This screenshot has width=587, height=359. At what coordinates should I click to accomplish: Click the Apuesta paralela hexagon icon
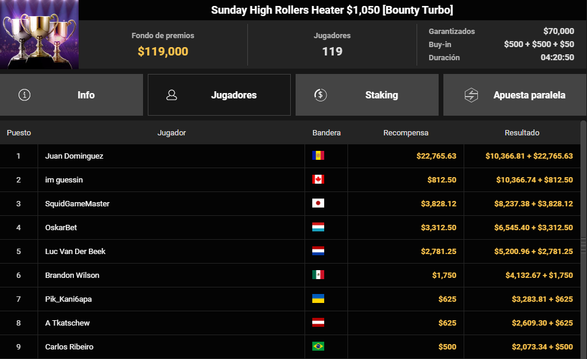click(x=471, y=95)
